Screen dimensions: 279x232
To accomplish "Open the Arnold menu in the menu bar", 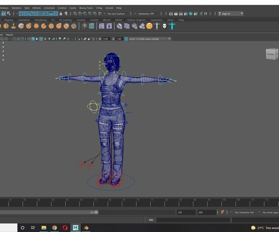I will pos(109,8).
